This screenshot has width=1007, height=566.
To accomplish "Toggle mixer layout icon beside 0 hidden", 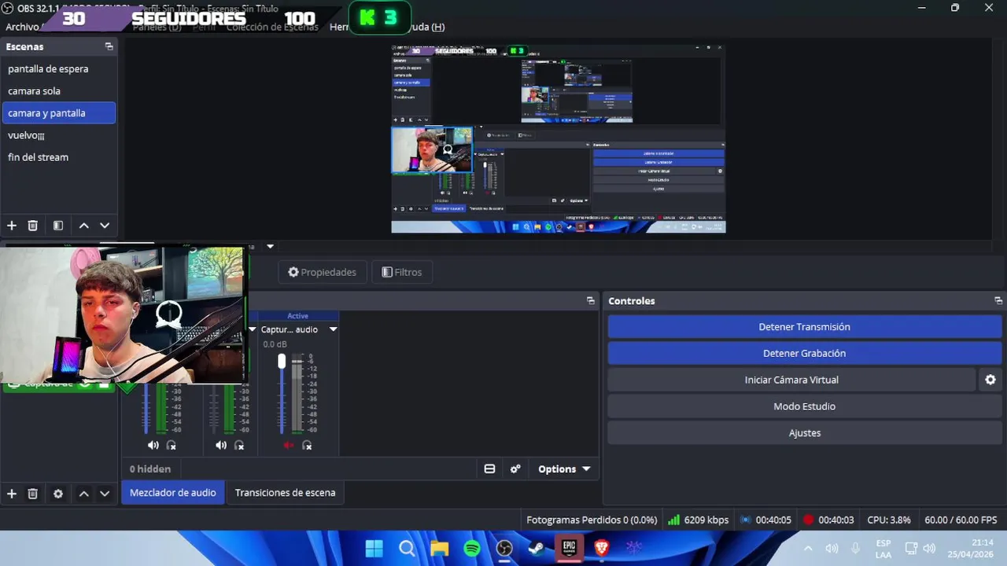I will 489,469.
